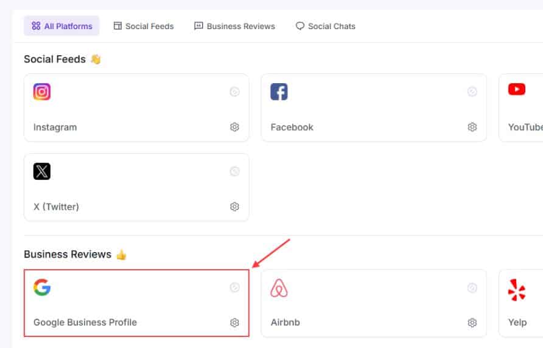Open Airbnb card settings gear

point(472,322)
